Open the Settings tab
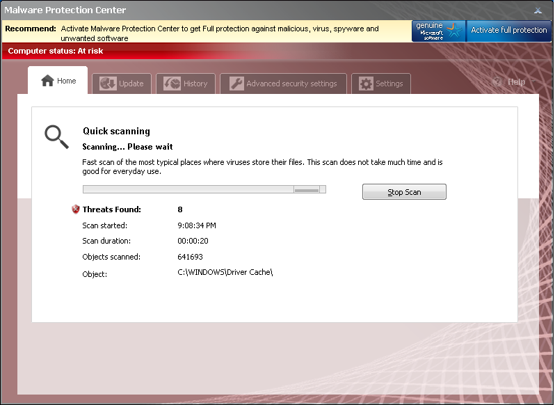Viewport: 555px width, 405px height. pyautogui.click(x=381, y=84)
